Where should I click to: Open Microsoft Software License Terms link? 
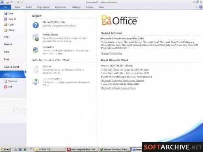(x=118, y=88)
